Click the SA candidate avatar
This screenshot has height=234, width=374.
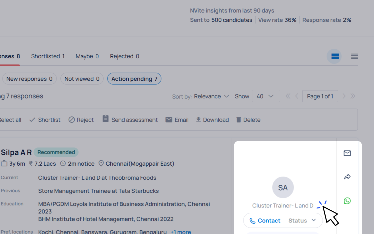(283, 187)
